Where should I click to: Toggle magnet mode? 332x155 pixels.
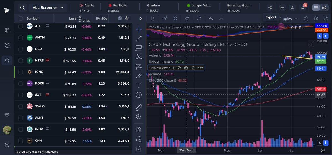click(139, 129)
